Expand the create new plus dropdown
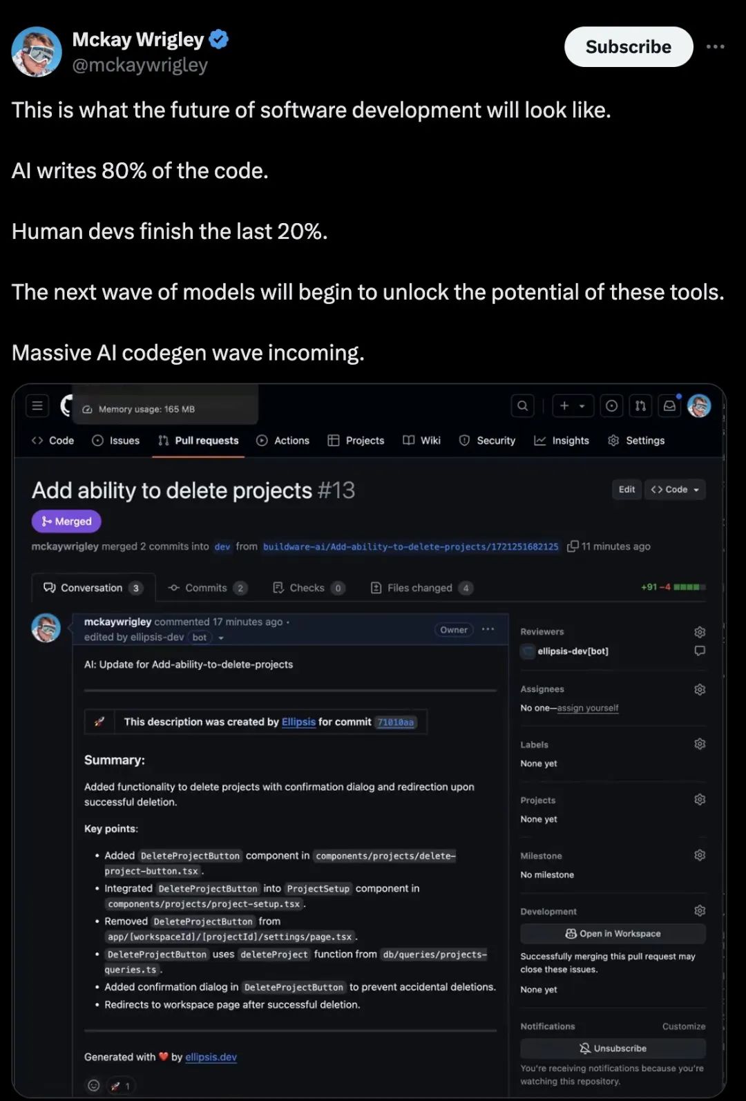 click(x=573, y=406)
